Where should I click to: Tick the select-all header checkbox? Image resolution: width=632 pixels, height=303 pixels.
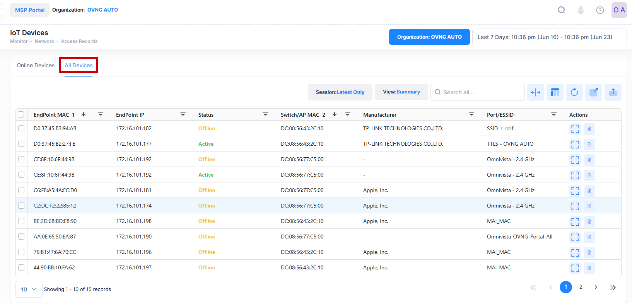coord(21,114)
